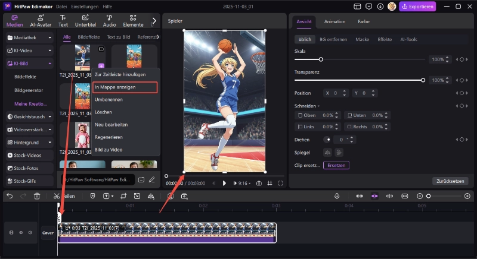This screenshot has width=477, height=259.
Task: Take a snapshot with the camera icon
Action: tap(259, 183)
